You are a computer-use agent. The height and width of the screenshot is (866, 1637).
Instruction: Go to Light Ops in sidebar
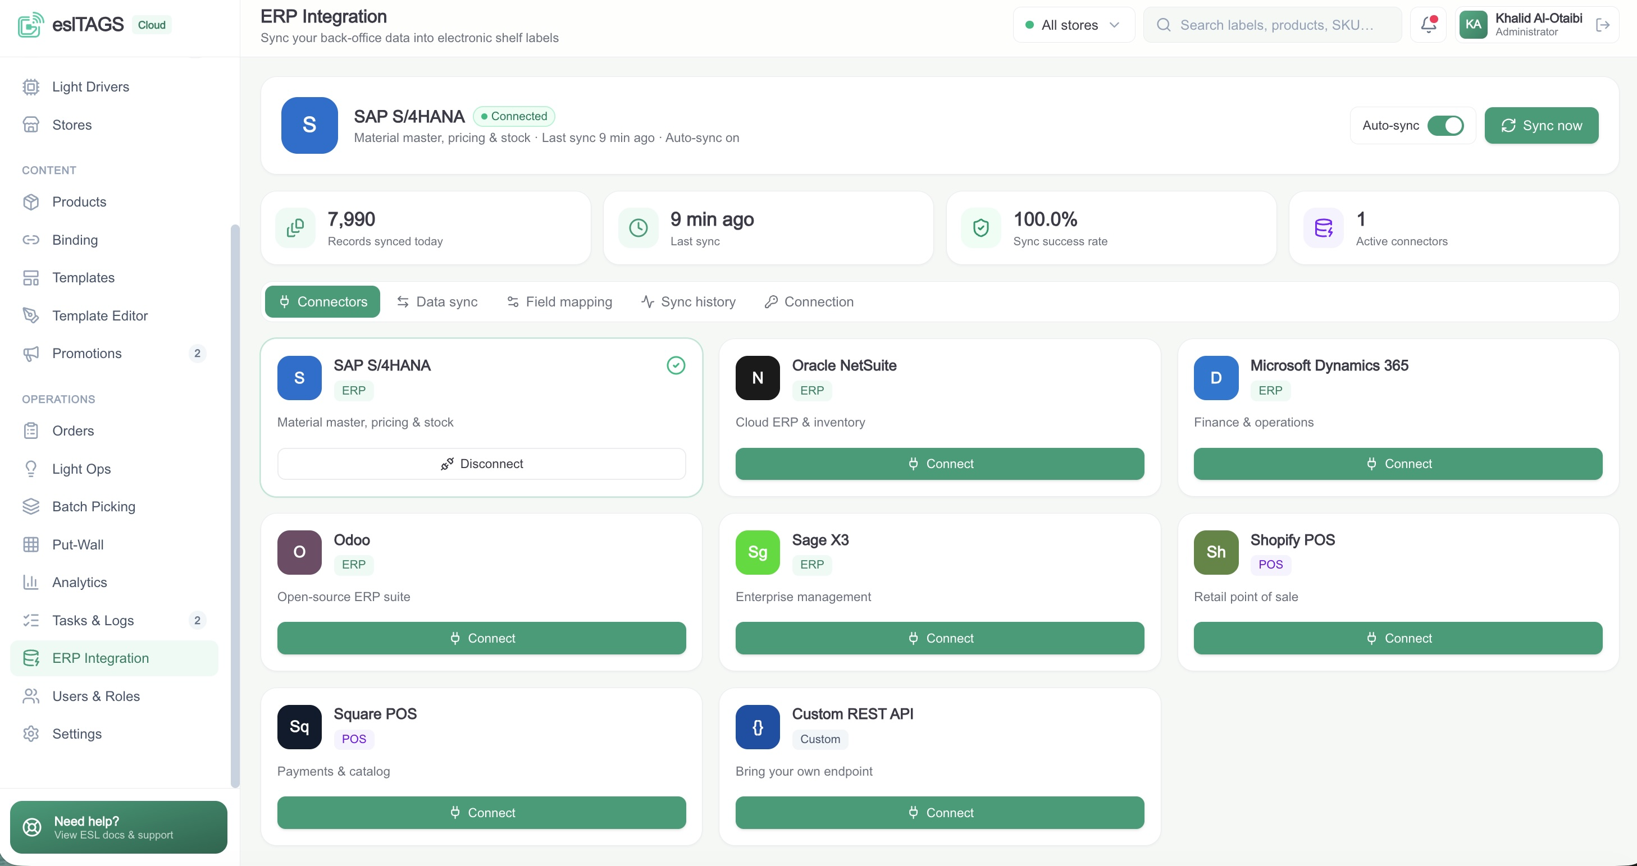coord(115,469)
